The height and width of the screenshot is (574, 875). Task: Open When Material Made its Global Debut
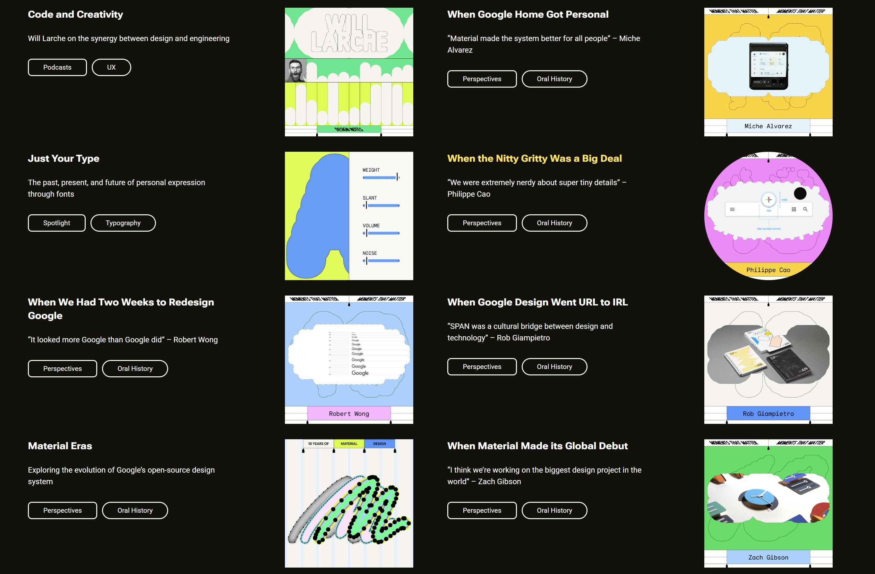pos(537,446)
